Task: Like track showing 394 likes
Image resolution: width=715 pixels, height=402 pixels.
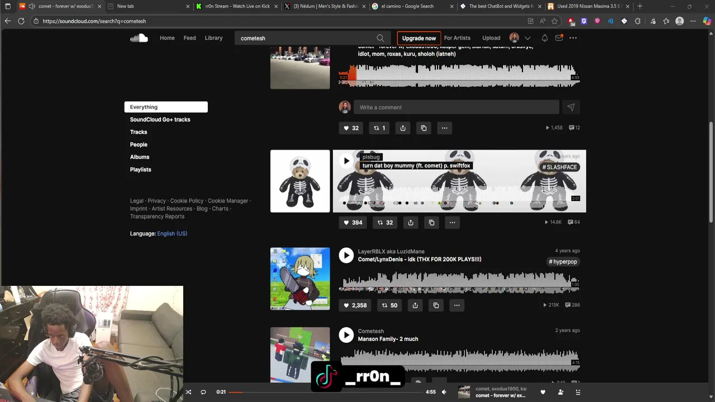Action: [353, 222]
